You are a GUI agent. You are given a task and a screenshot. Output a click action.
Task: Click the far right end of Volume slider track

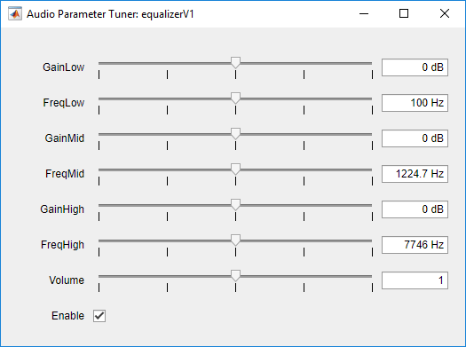[371, 276]
